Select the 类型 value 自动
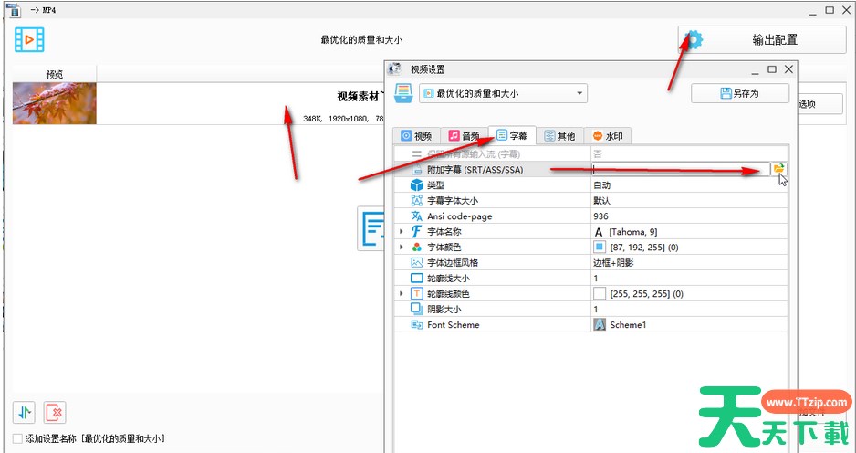856x453 pixels. click(602, 185)
